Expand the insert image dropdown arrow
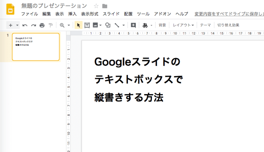 (100, 25)
